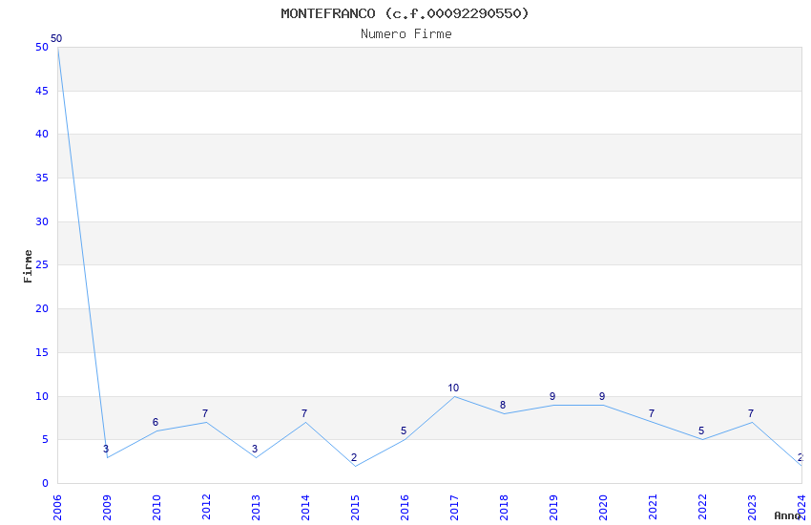The width and height of the screenshot is (811, 525).
Task: Click the vertical axis label Firme
Action: [28, 266]
